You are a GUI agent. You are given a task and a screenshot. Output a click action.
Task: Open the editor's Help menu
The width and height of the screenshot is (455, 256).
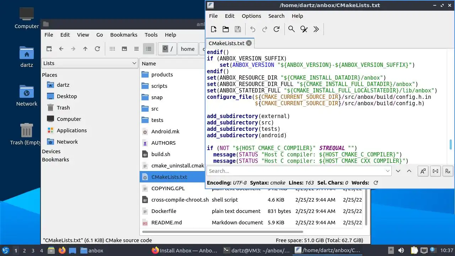pyautogui.click(x=297, y=16)
